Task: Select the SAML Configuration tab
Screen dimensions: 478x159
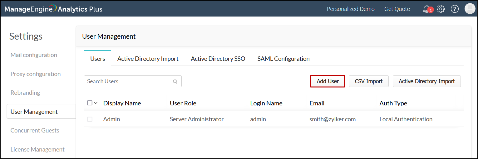Action: (283, 59)
